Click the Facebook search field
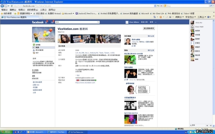Image resolution: width=215 pixels, height=134 pixels. (76, 22)
